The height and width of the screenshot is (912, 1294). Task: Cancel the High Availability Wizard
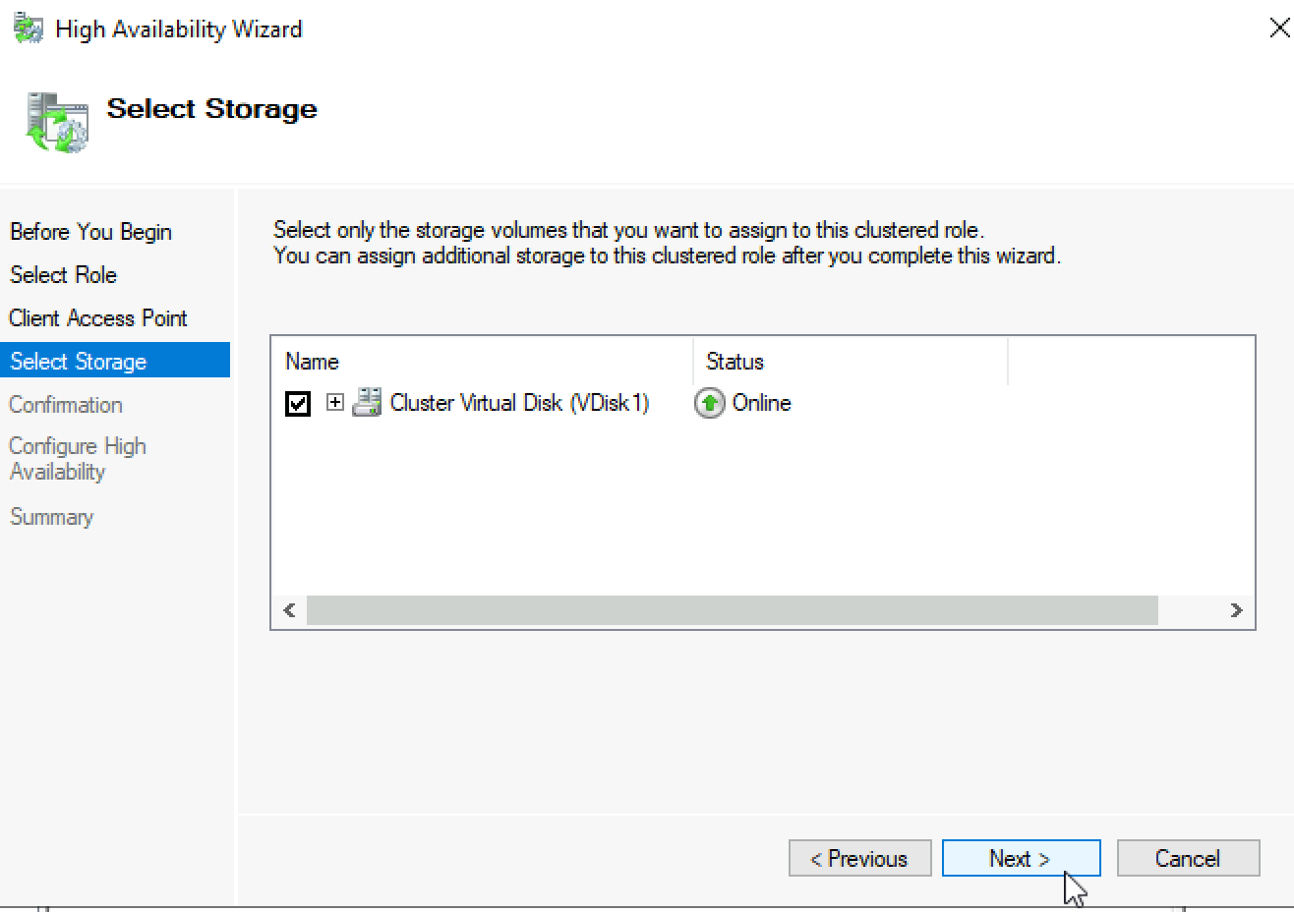click(x=1188, y=858)
